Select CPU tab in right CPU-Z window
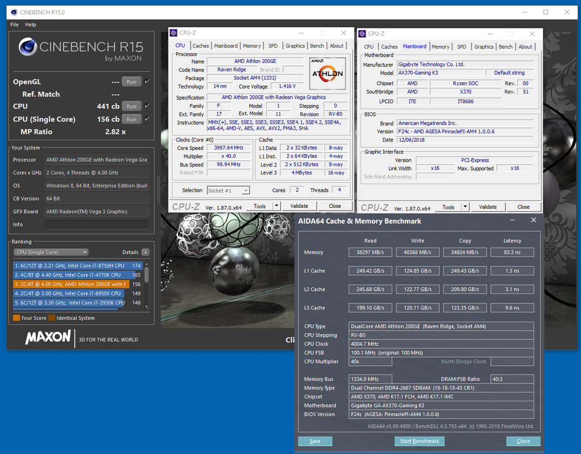Screen dimensions: 581x454 (x=369, y=47)
